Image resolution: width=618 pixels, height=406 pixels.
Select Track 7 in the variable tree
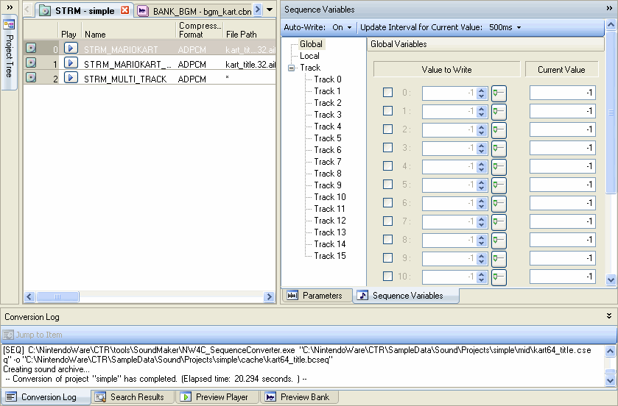pos(328,162)
